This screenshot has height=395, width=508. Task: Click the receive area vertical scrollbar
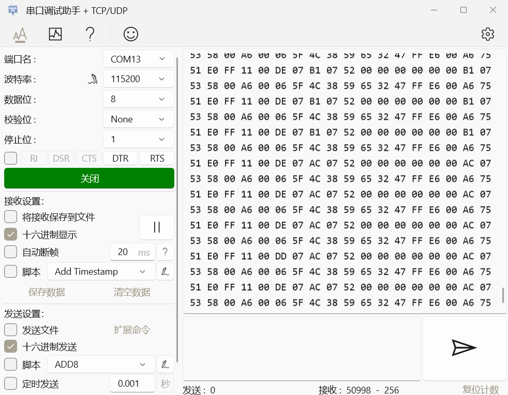pyautogui.click(x=503, y=295)
